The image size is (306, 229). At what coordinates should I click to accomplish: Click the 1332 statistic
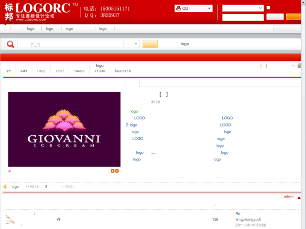click(41, 71)
